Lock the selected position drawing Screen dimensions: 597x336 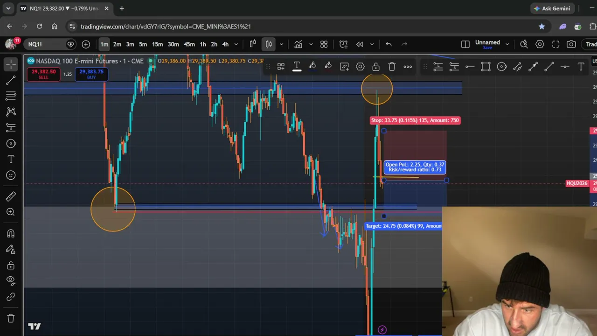click(x=376, y=67)
